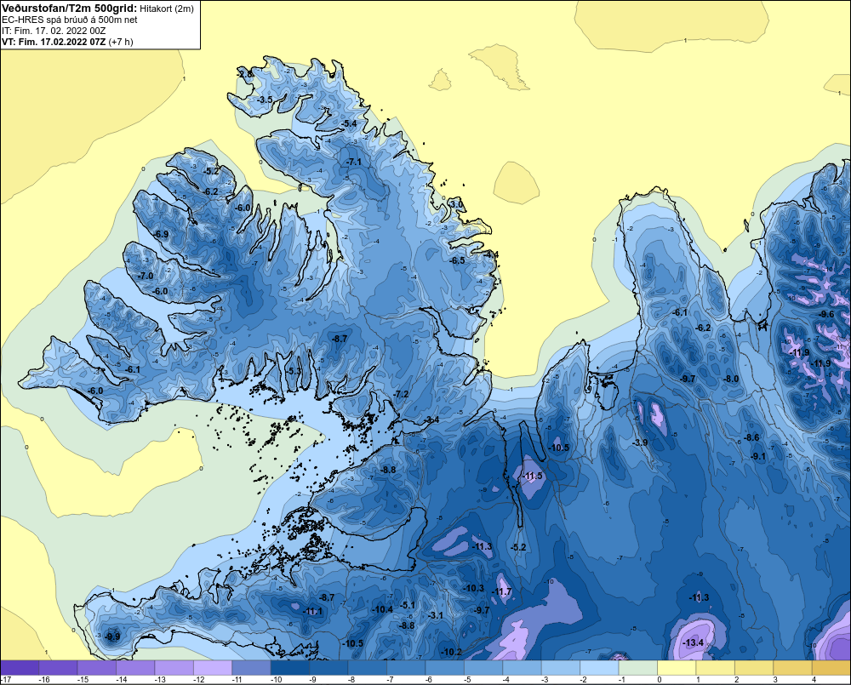Select the legend swatch between -9 and -8
Viewport: 851px width, 685px height.
tap(328, 668)
